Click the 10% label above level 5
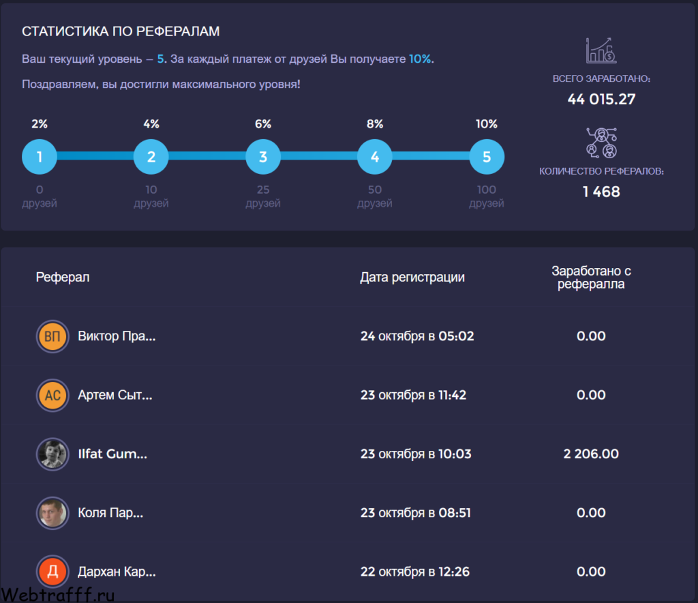The image size is (698, 603). (487, 124)
